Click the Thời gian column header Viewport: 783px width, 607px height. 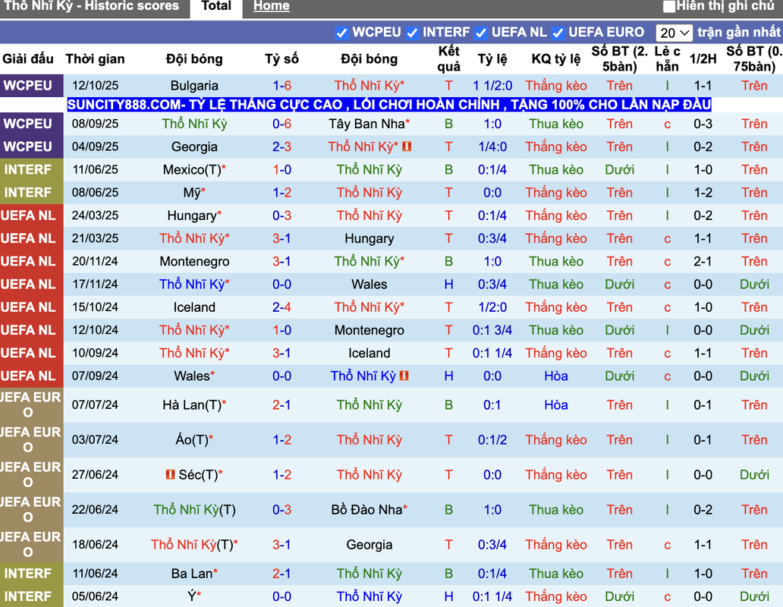[x=95, y=59]
